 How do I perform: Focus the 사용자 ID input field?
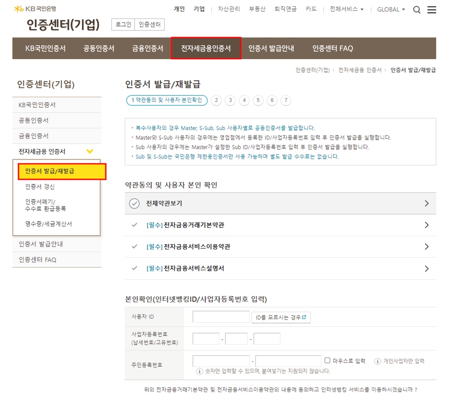221,317
